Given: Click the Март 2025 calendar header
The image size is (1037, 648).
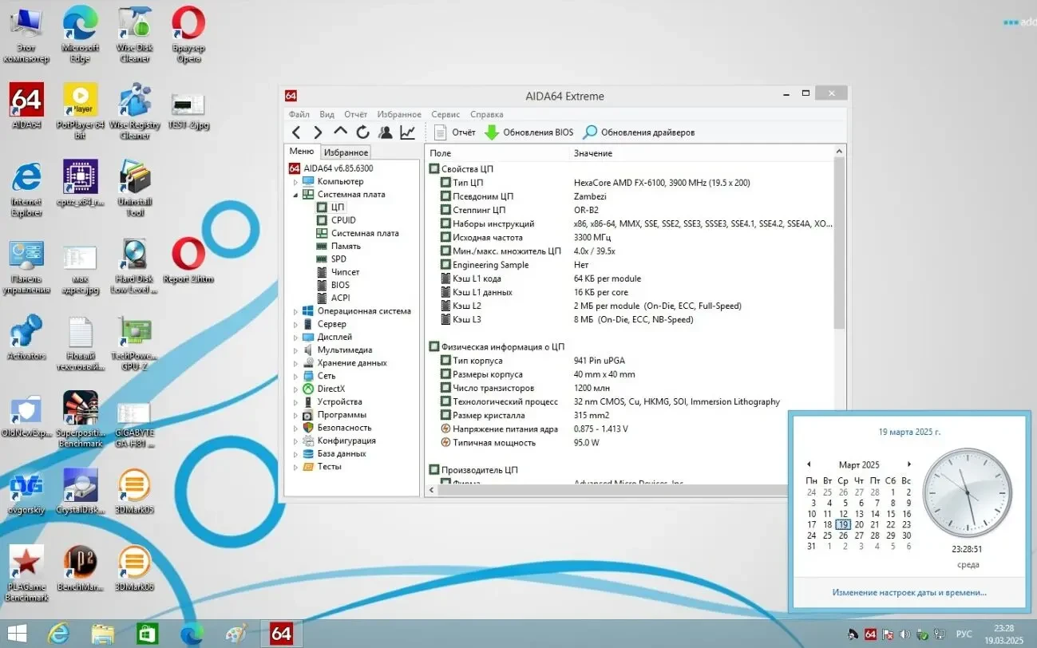Looking at the screenshot, I should (859, 464).
